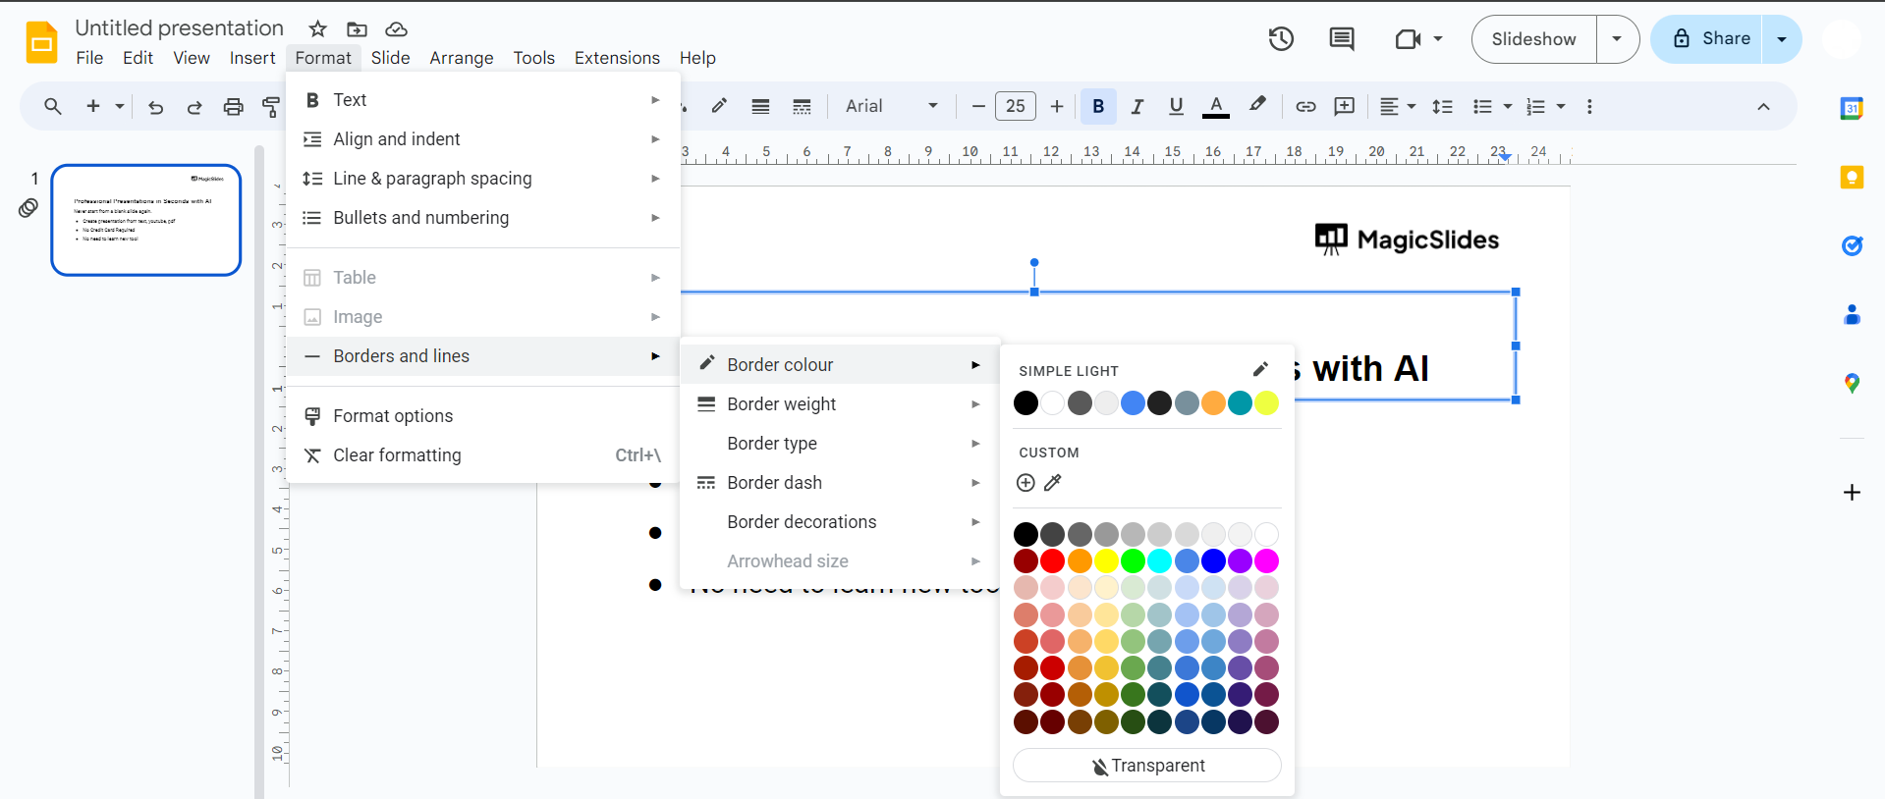This screenshot has height=799, width=1885.
Task: Click the print icon in toolbar
Action: pyautogui.click(x=233, y=107)
